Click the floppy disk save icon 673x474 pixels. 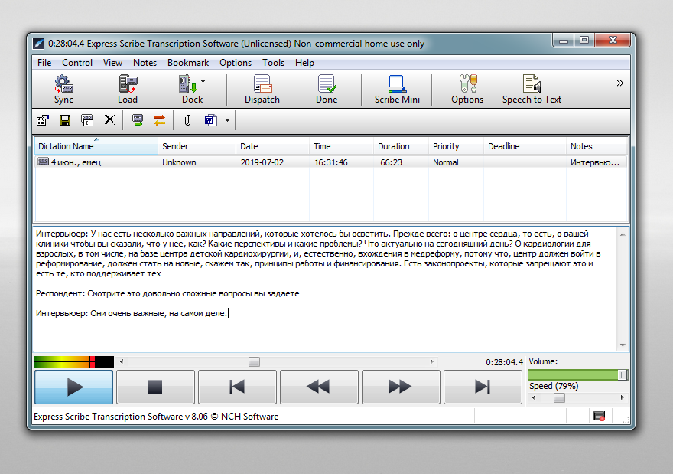pyautogui.click(x=65, y=120)
